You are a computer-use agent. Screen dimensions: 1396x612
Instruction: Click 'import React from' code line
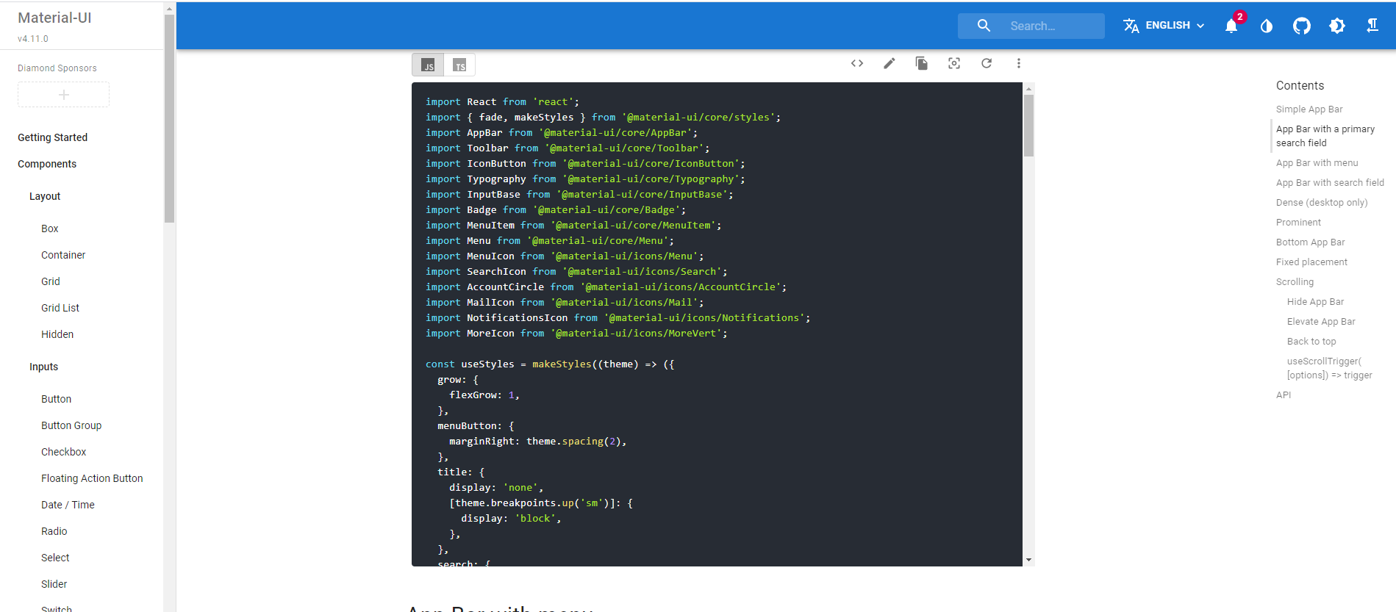(x=502, y=102)
